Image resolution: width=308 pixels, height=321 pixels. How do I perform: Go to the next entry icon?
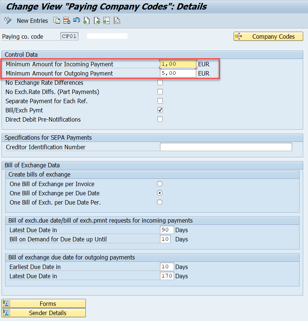click(x=97, y=21)
